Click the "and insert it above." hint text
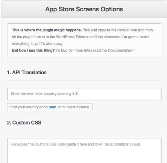Image resolution: width=167 pixels, height=163 pixels. pos(74,107)
